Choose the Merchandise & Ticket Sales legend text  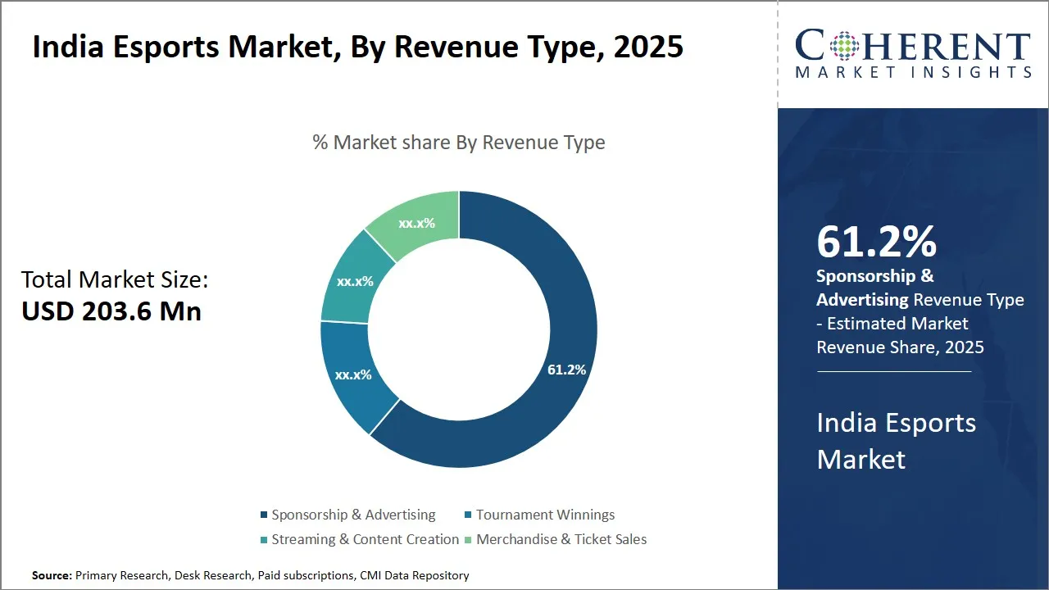click(561, 540)
